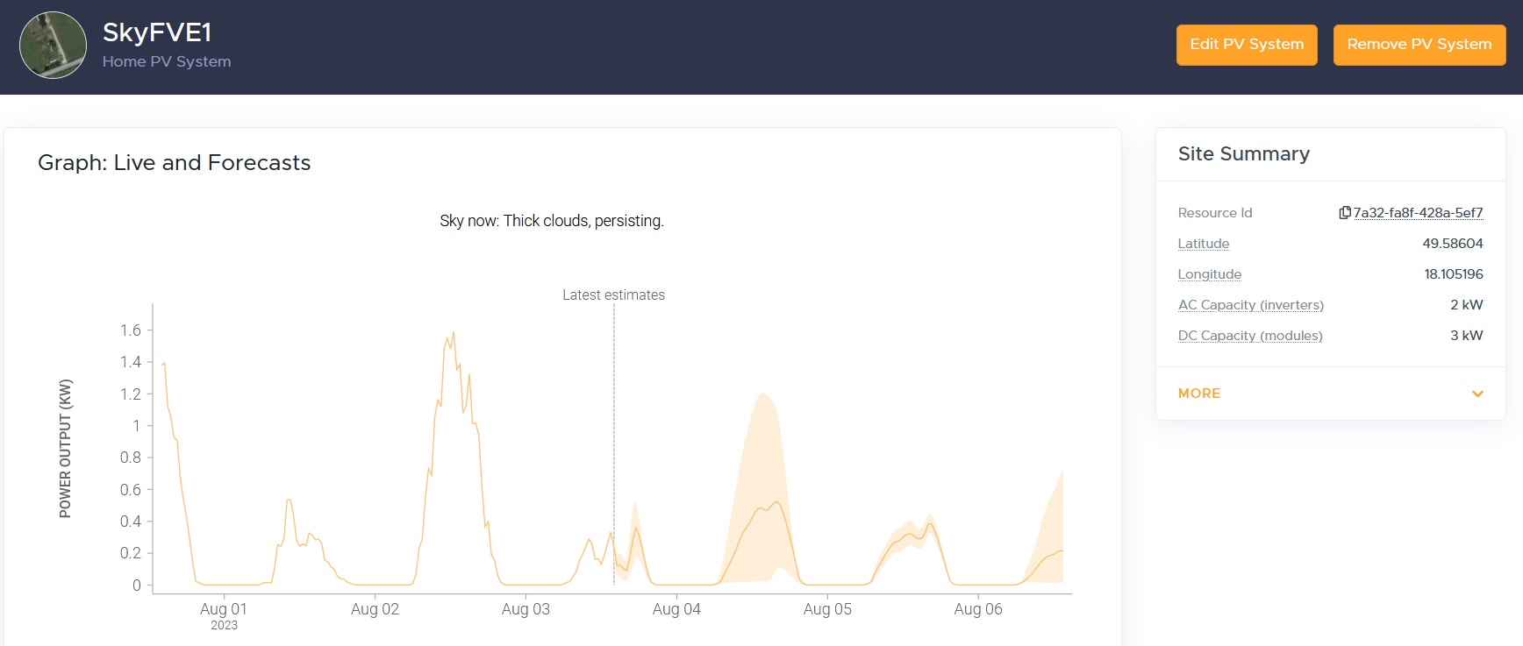This screenshot has height=646, width=1523.
Task: Open the SkyFVE1 site satellite thumbnail
Action: 53,46
